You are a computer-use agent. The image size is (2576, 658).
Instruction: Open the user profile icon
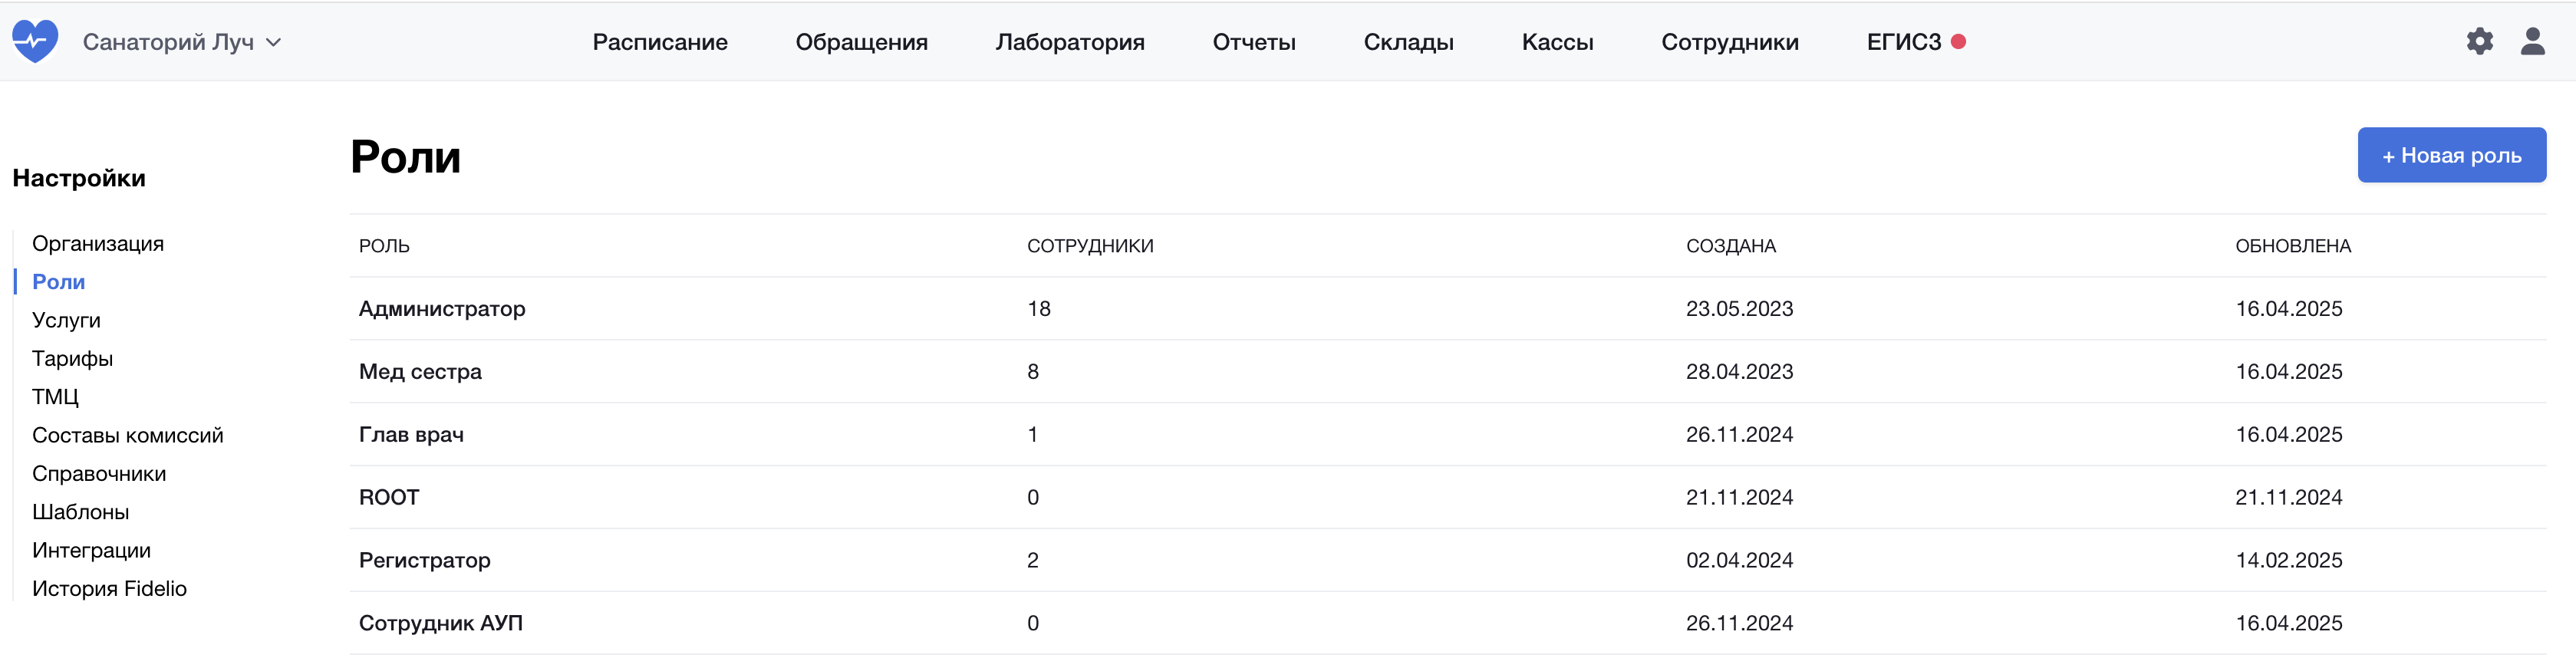(x=2532, y=41)
